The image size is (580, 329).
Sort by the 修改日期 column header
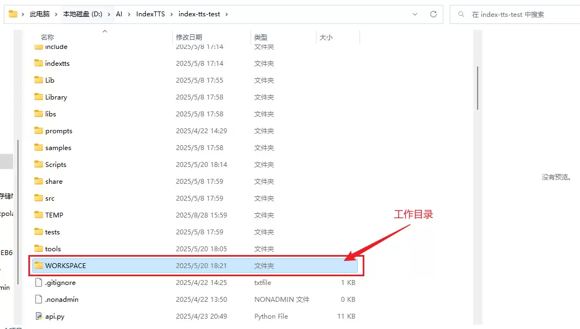tap(189, 38)
